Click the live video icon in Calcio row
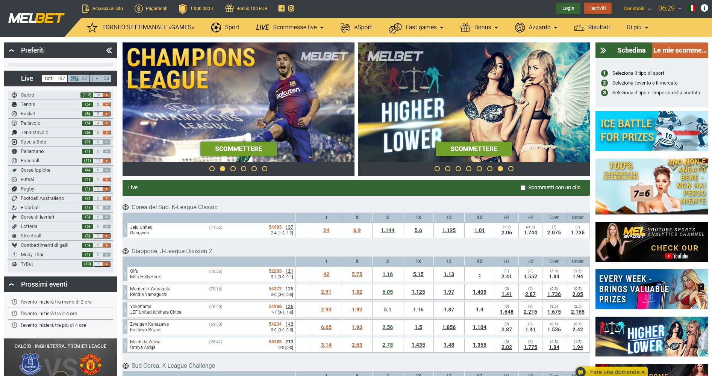712x376 pixels. 106,95
